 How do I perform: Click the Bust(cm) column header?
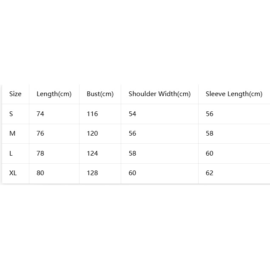click(x=100, y=94)
